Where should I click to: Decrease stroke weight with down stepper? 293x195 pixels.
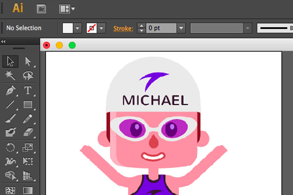141,30
